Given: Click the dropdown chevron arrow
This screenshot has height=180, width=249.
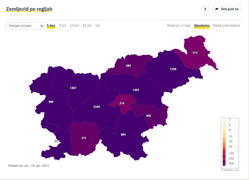Looking at the screenshot, I should point(42,26).
